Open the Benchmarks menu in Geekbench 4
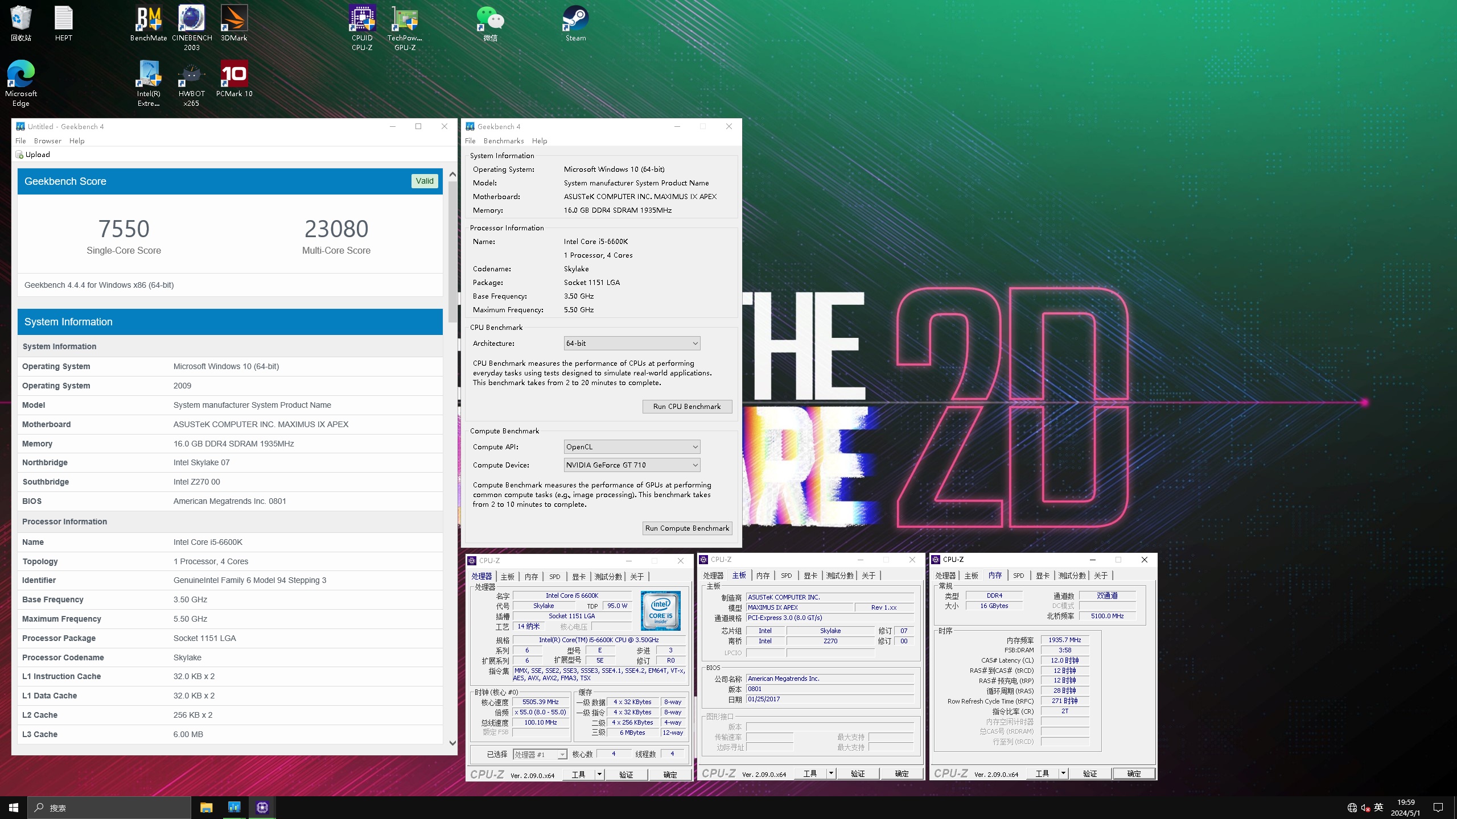This screenshot has height=819, width=1457. pyautogui.click(x=504, y=140)
